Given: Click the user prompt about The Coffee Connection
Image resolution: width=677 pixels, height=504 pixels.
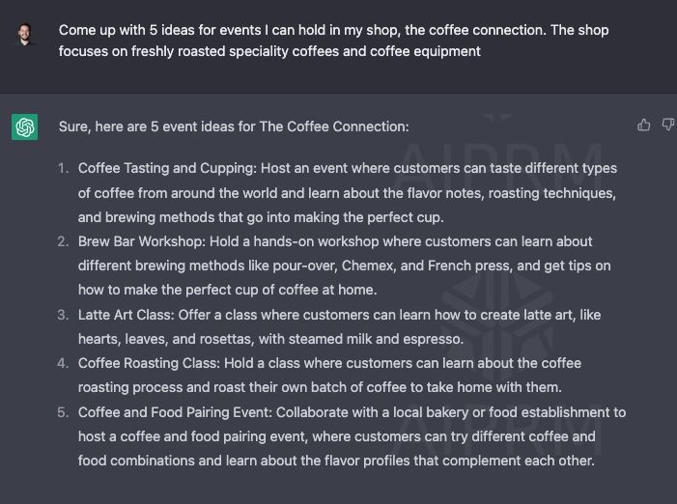Looking at the screenshot, I should click(x=333, y=41).
